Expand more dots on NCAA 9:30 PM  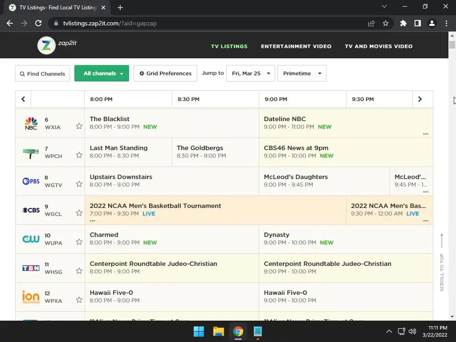coord(426,221)
